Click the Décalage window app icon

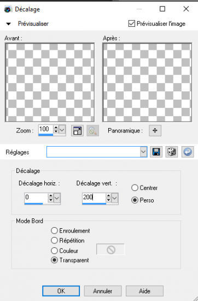tap(8, 9)
